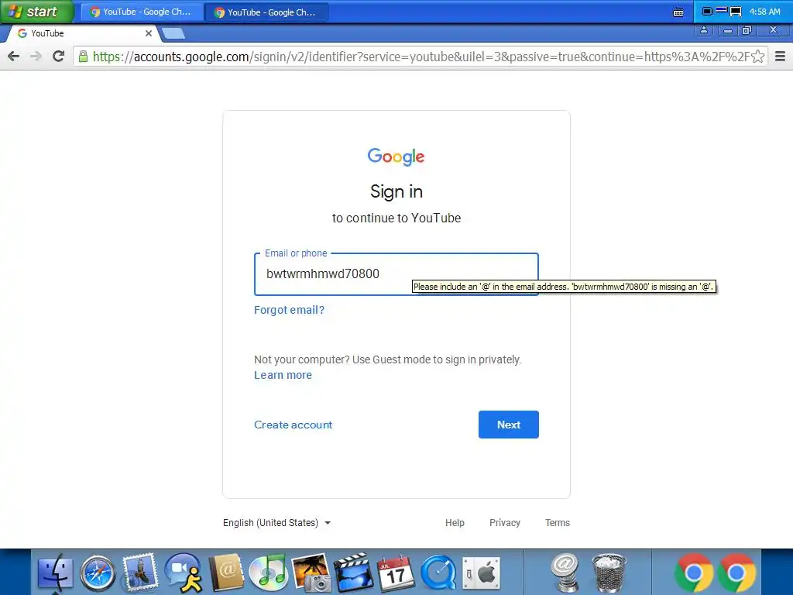Viewport: 793px width, 595px height.
Task: Click the keyboard icon in system tray
Action: click(x=678, y=12)
